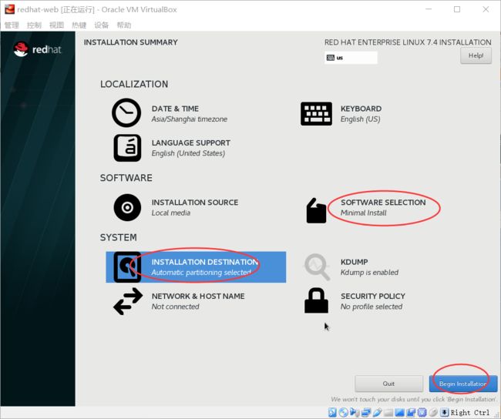Click Begin Installation button
The image size is (501, 419).
(463, 384)
